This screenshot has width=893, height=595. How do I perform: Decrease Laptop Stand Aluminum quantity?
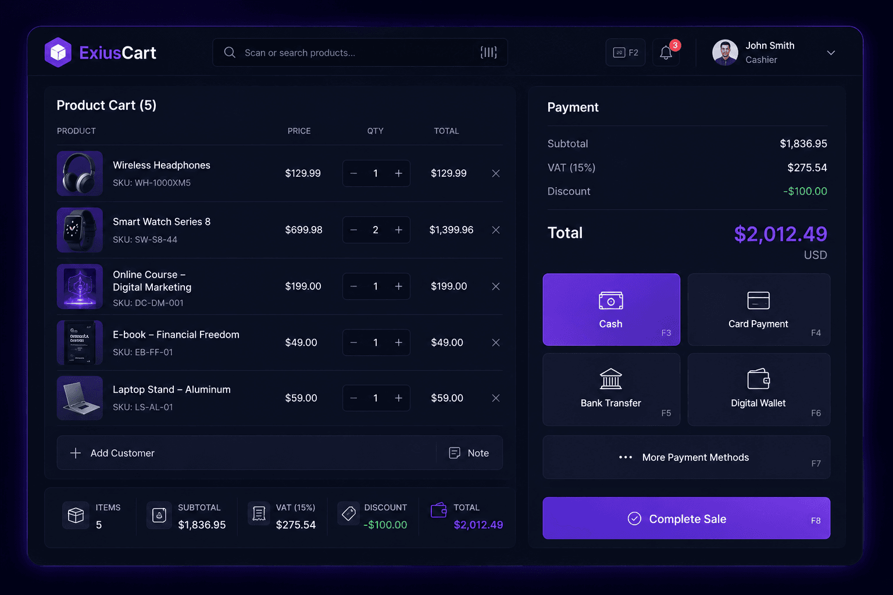pyautogui.click(x=353, y=398)
